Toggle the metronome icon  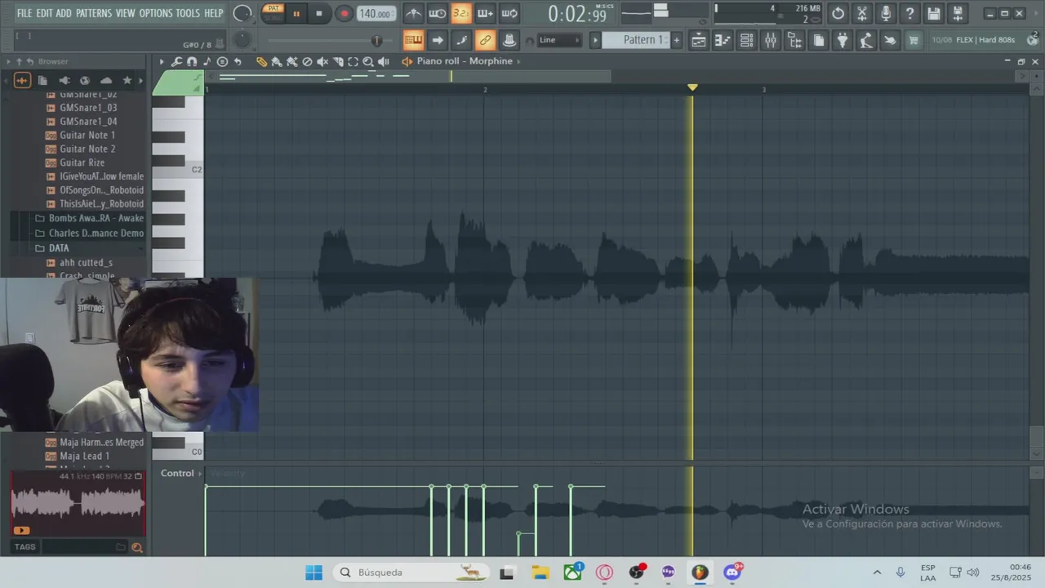(x=414, y=13)
